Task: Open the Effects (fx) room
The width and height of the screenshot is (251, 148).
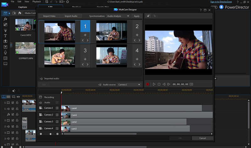Action: coord(5,19)
